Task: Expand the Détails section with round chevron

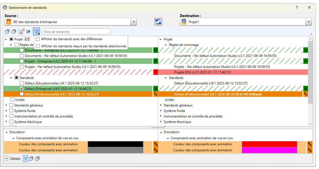Action: click(x=7, y=159)
